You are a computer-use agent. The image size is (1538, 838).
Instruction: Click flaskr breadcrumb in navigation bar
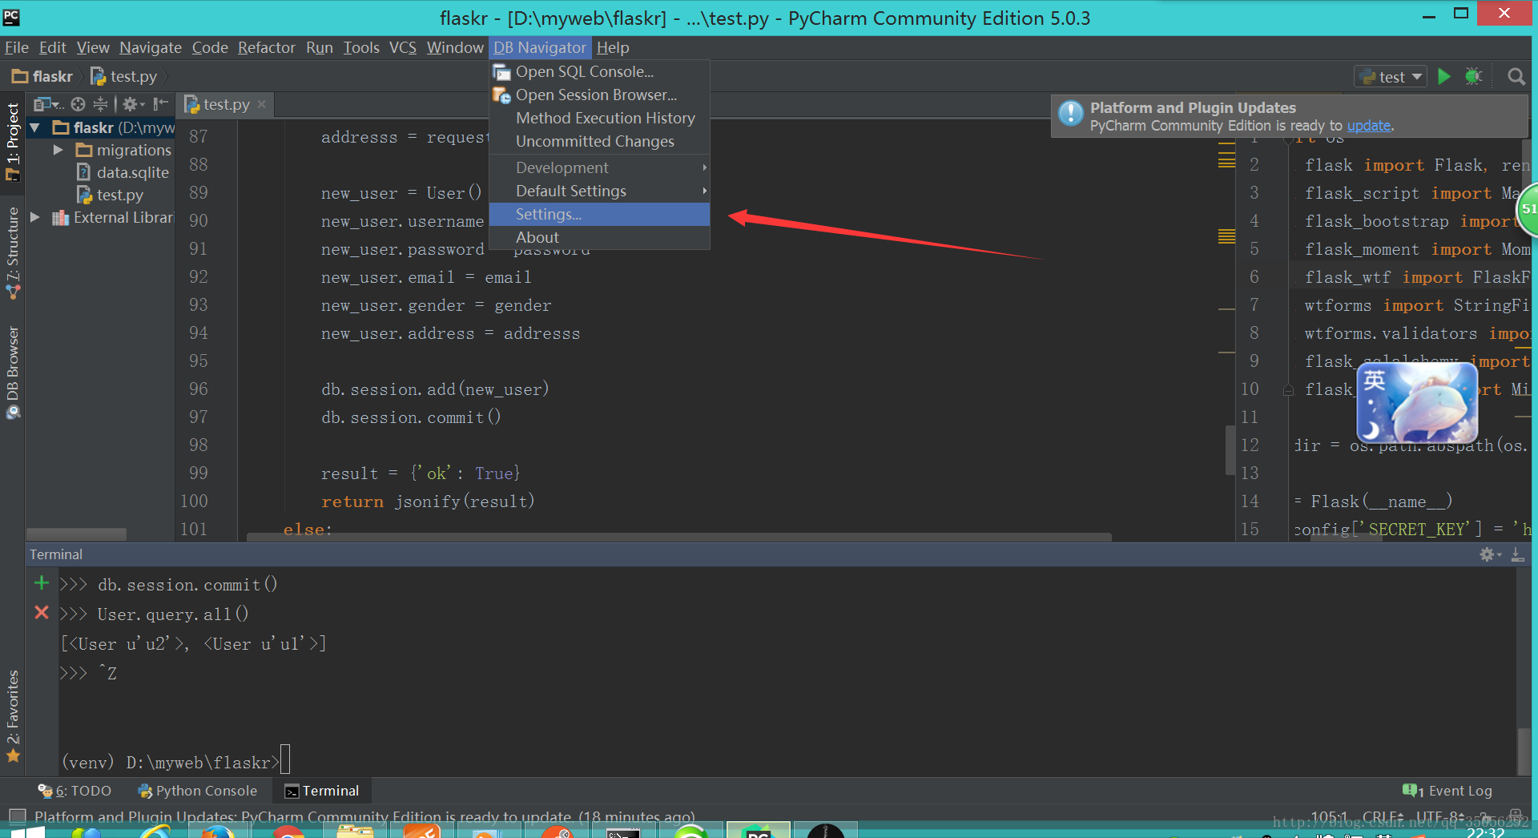(43, 76)
